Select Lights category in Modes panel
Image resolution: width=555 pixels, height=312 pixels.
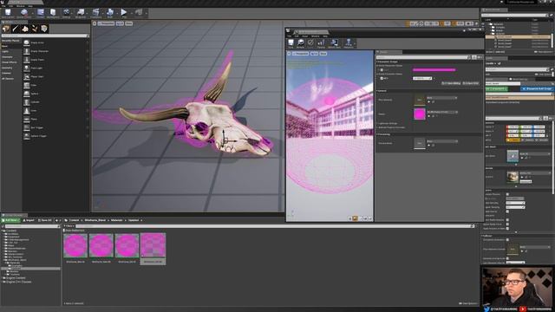[5, 52]
